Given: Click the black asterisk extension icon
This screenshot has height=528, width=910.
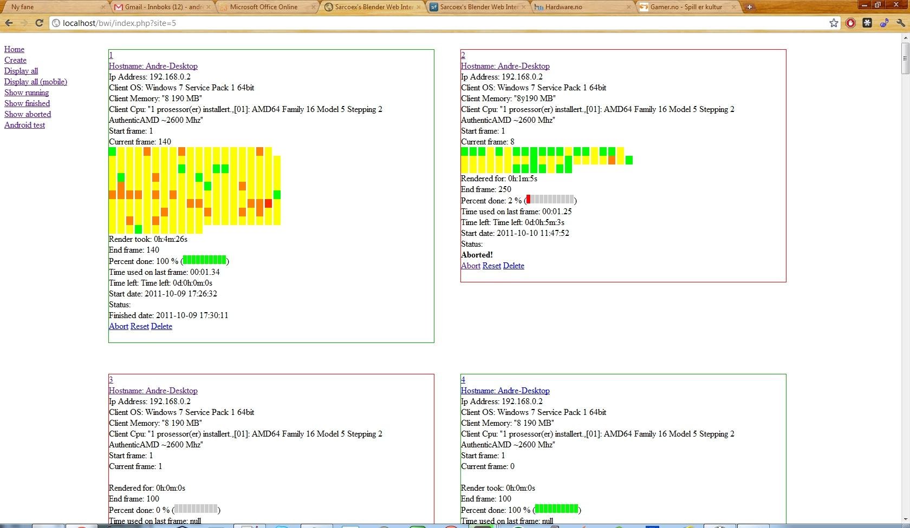Looking at the screenshot, I should [867, 23].
